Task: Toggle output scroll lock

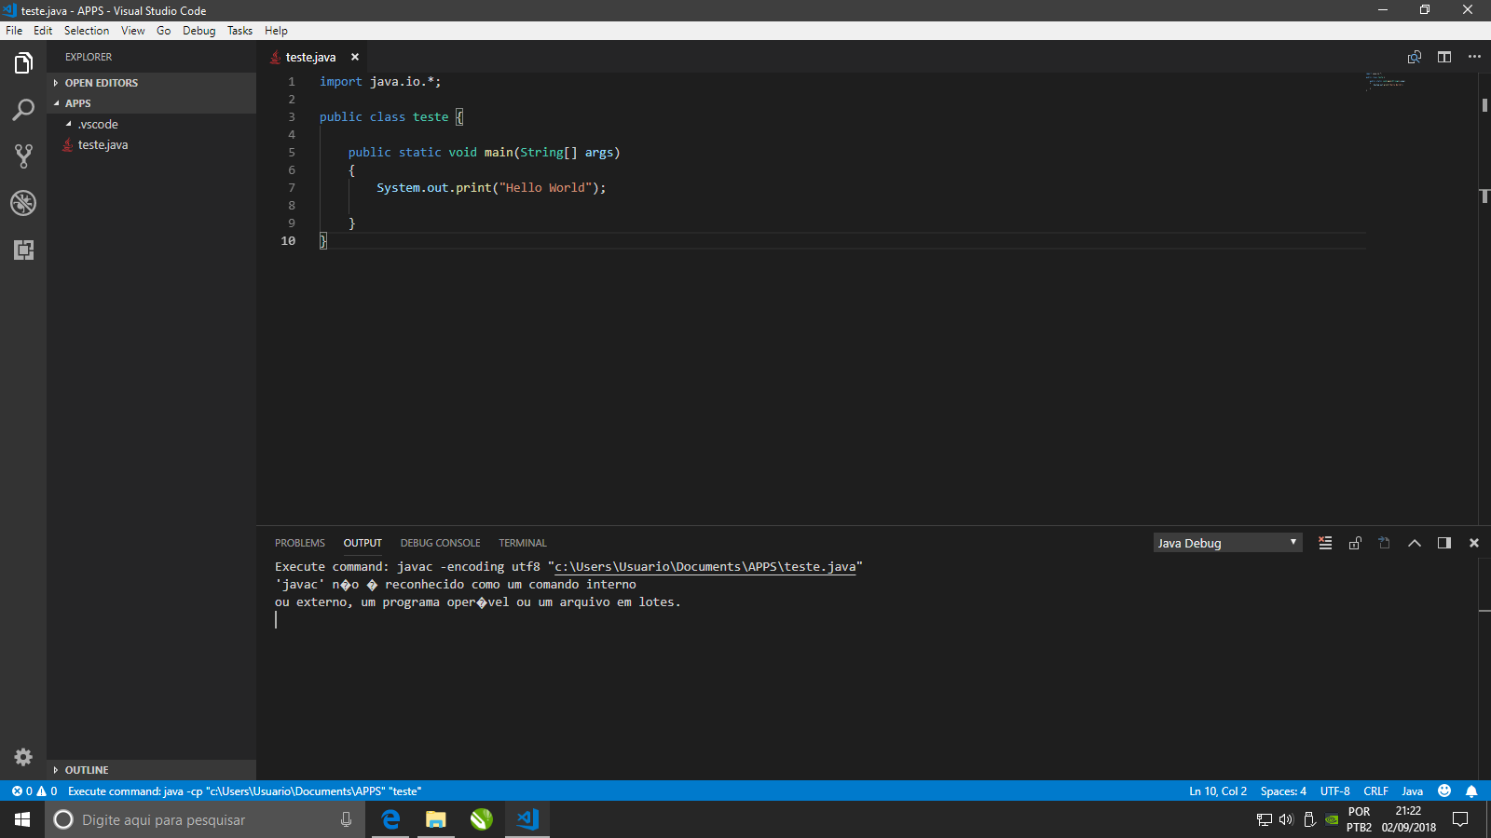Action: (1355, 543)
